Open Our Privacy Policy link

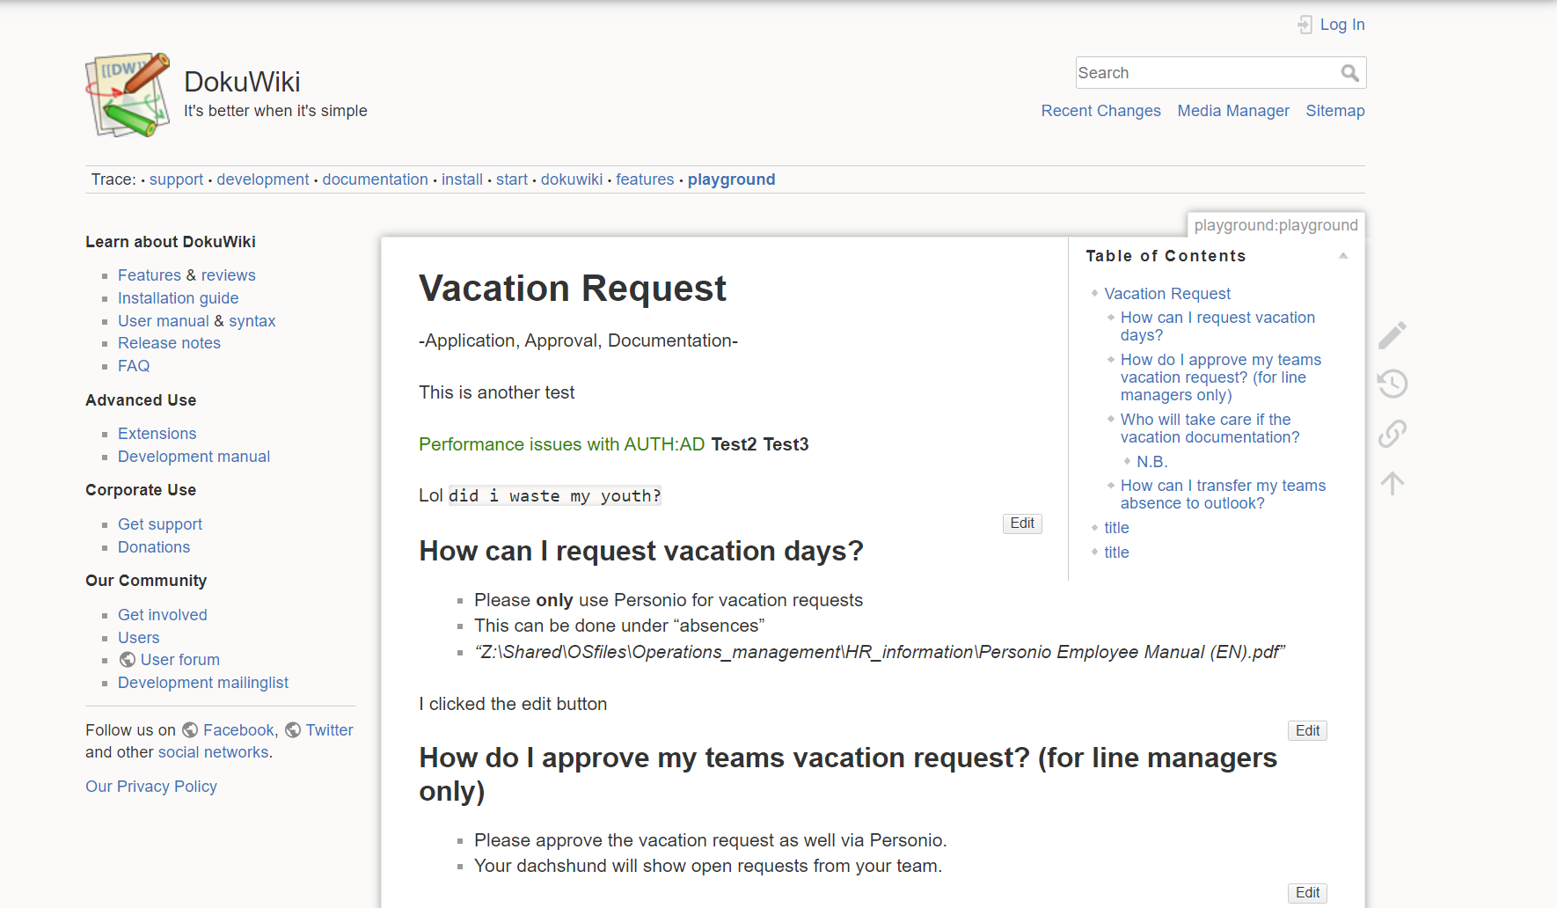tap(151, 787)
